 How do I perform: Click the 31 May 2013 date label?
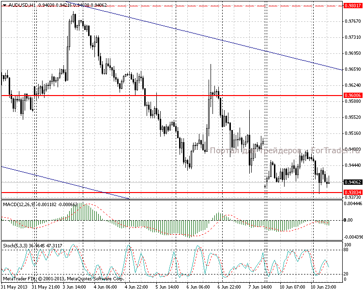coord(14,287)
